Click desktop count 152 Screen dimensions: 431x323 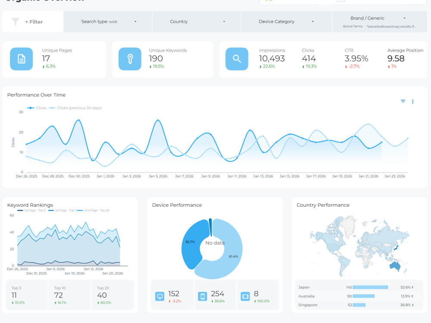click(173, 294)
